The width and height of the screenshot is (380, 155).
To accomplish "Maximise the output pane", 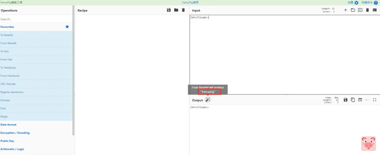I will click(x=375, y=100).
